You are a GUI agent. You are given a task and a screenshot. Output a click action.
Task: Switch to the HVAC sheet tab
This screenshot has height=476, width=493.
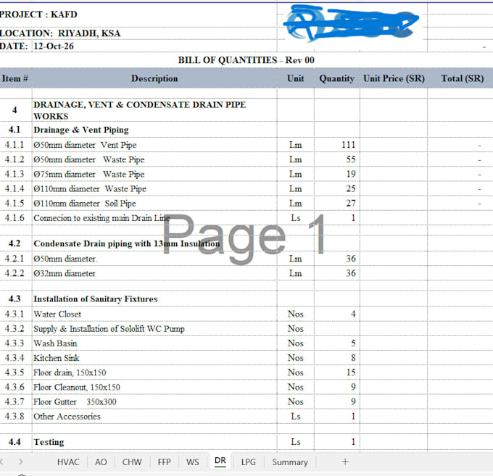click(68, 462)
